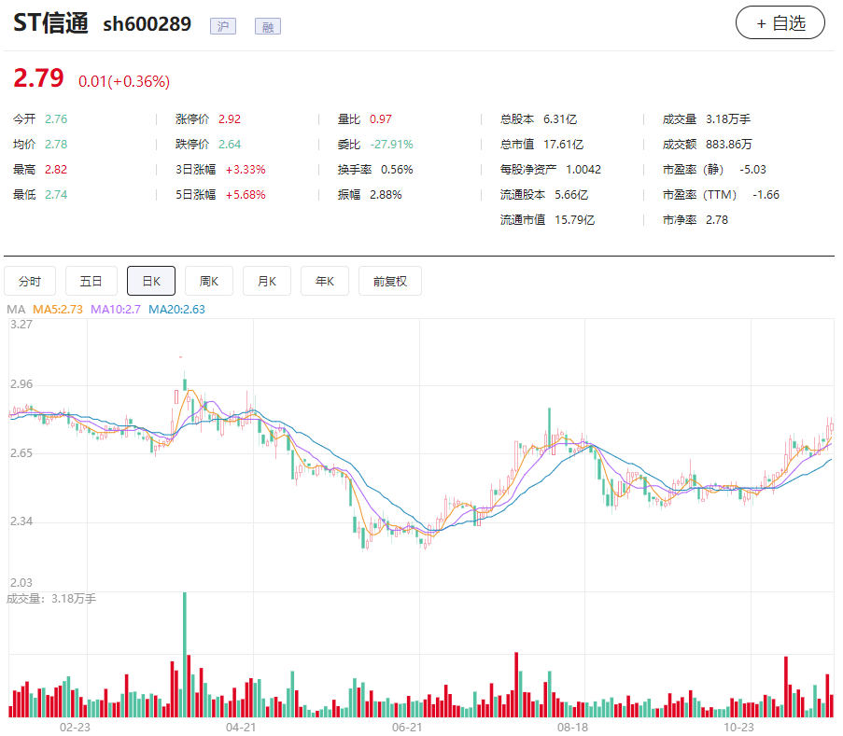This screenshot has height=736, width=843.
Task: Open the 周K chart tab
Action: pyautogui.click(x=209, y=281)
